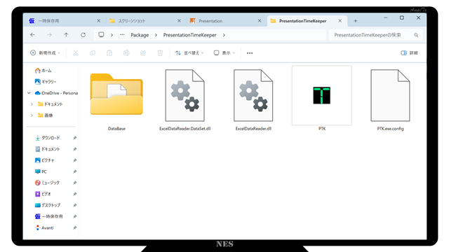Expand chevron before Package breadcrumb
Viewport: 449px width, 252px height.
tap(112, 35)
